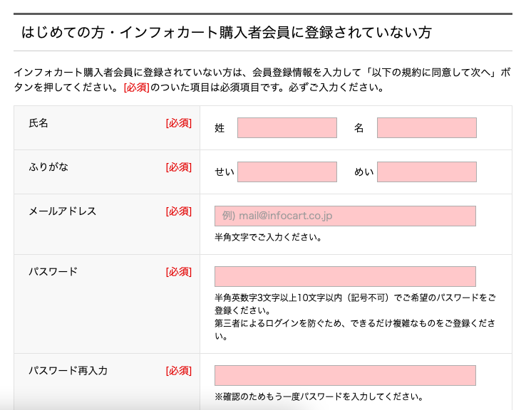Viewport: 526px width, 410px height.
Task: Click the パスワード再入力 row label
Action: (68, 371)
